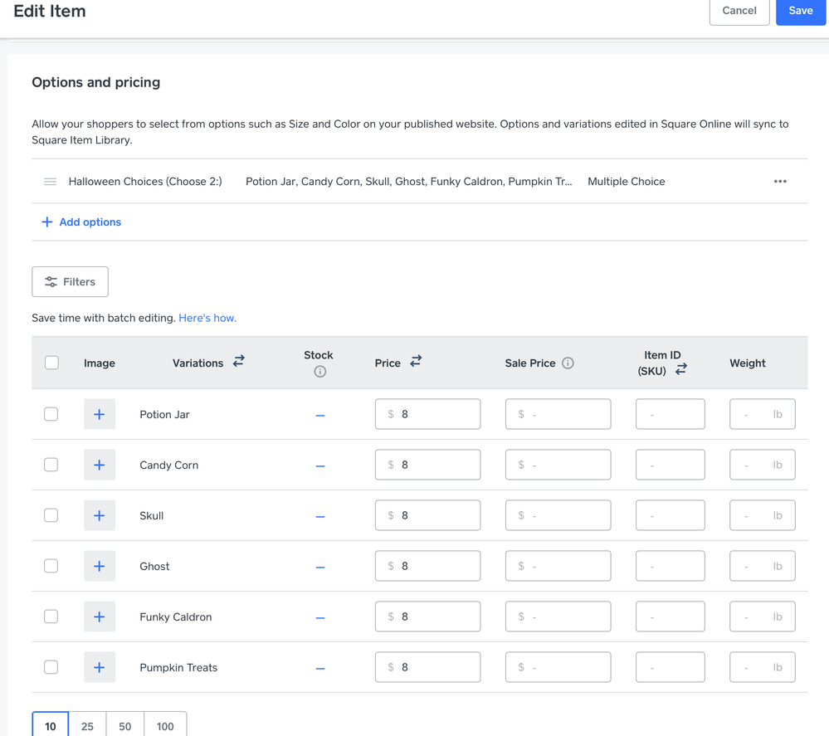Switch page size to 100
Viewport: 829px width, 736px height.
[165, 725]
